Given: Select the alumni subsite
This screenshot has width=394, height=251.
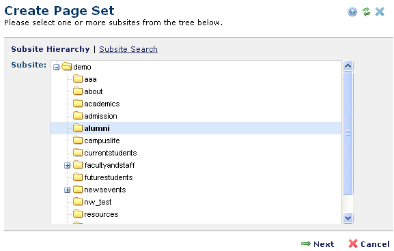Looking at the screenshot, I should (x=97, y=128).
